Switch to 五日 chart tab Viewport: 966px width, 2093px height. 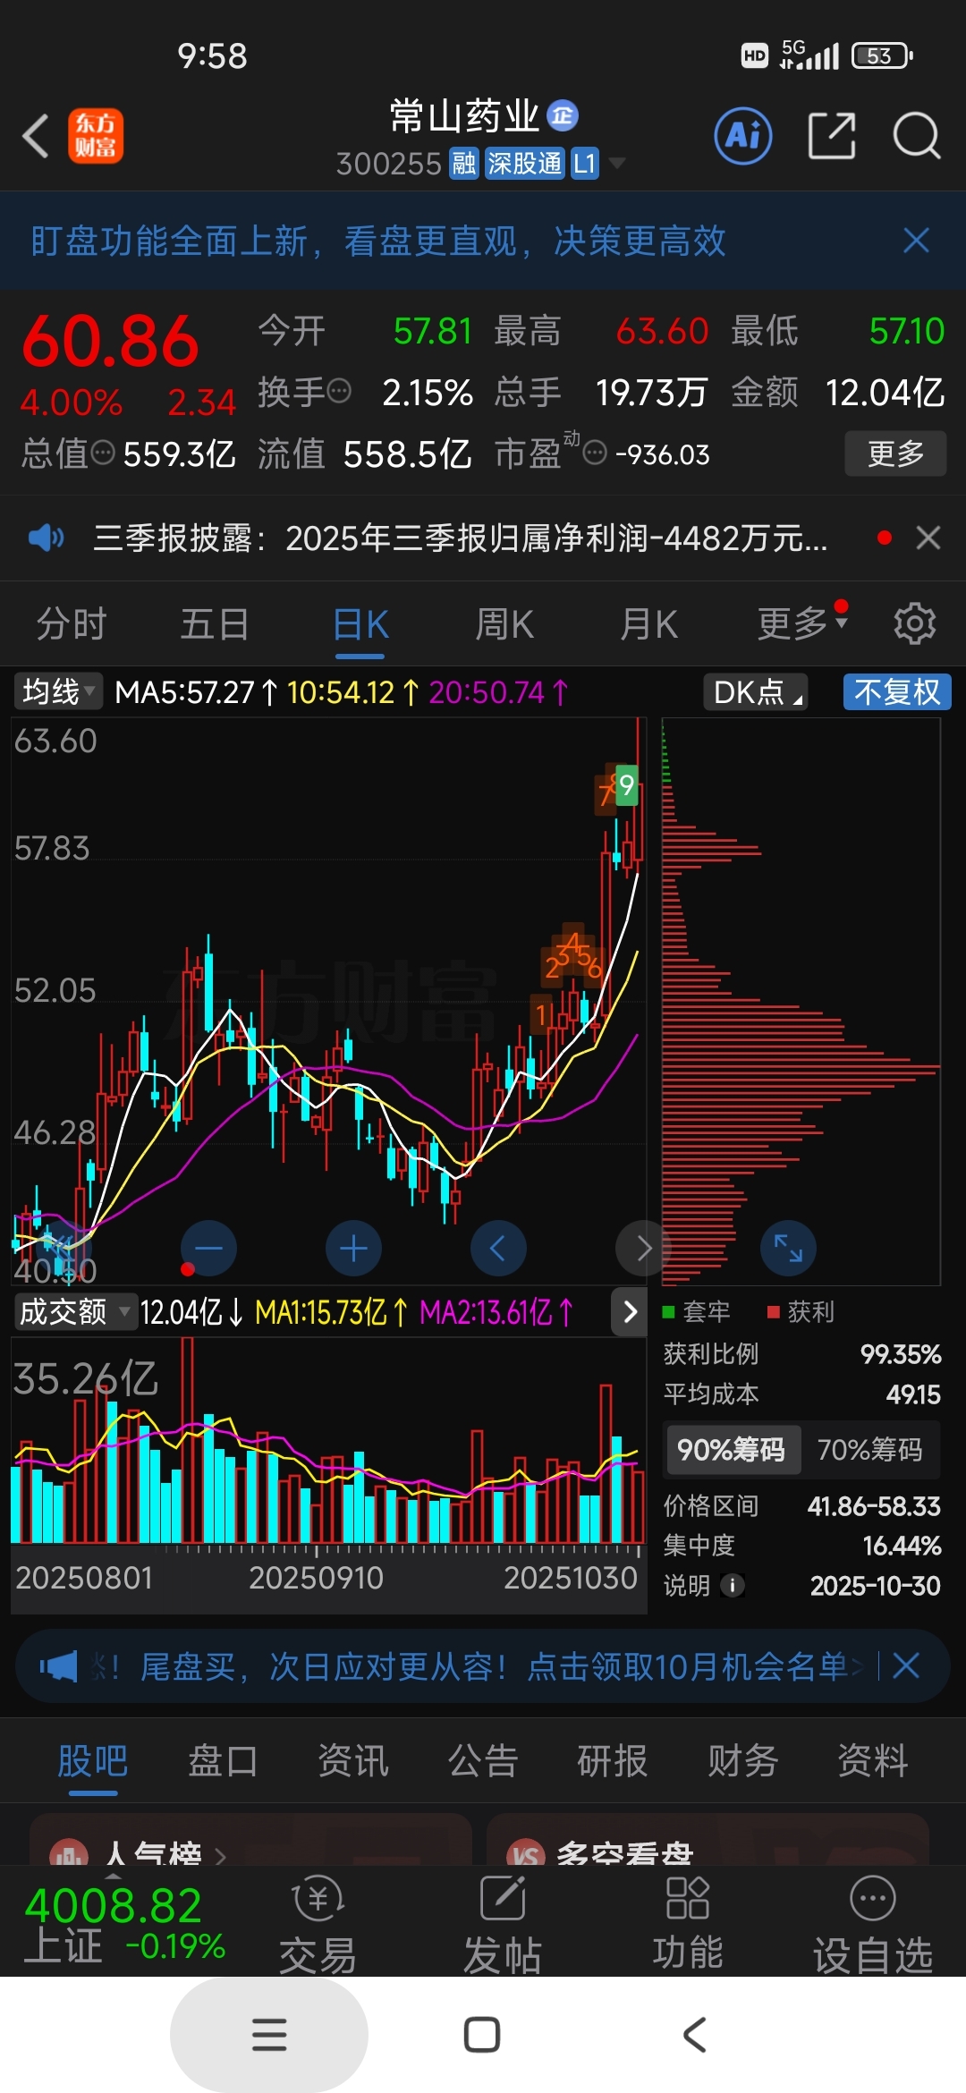click(215, 623)
